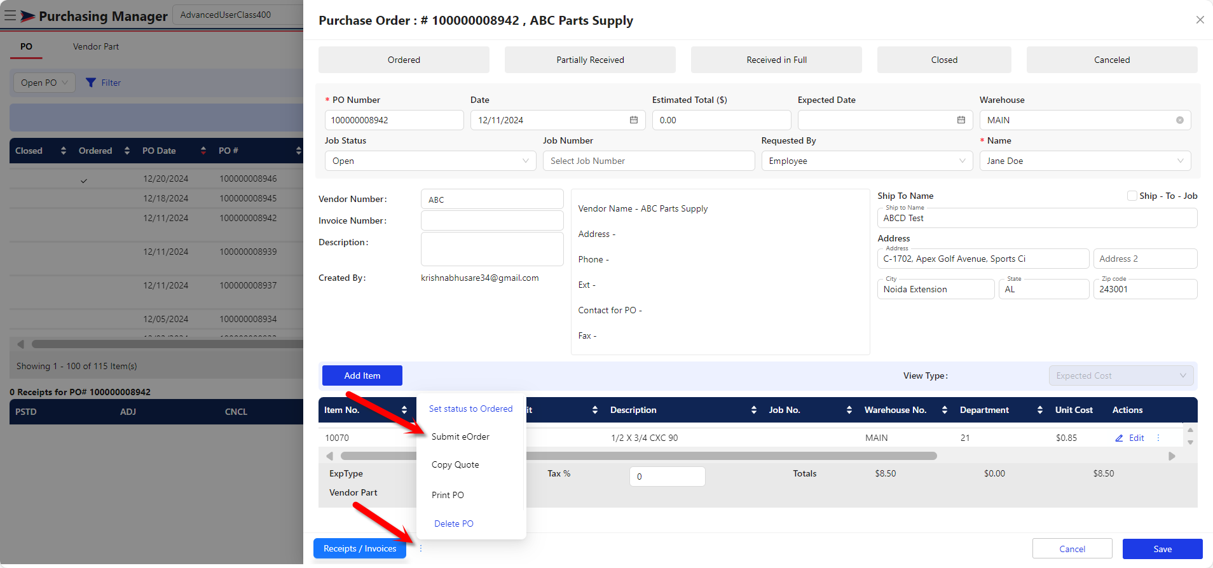Click the Estimated Total field
Screen dimensions: 1213x568
pos(722,120)
